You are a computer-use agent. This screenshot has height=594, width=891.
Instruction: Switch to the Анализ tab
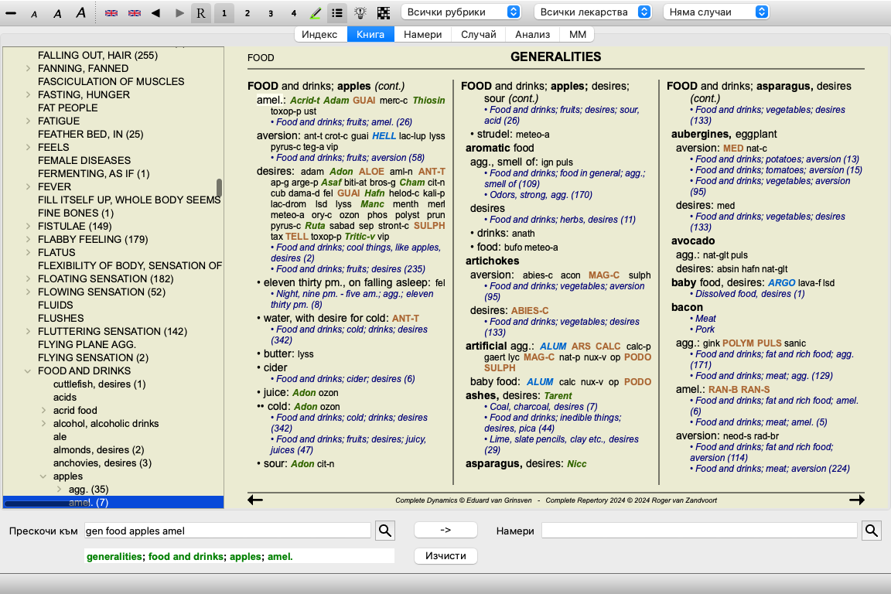click(x=532, y=34)
